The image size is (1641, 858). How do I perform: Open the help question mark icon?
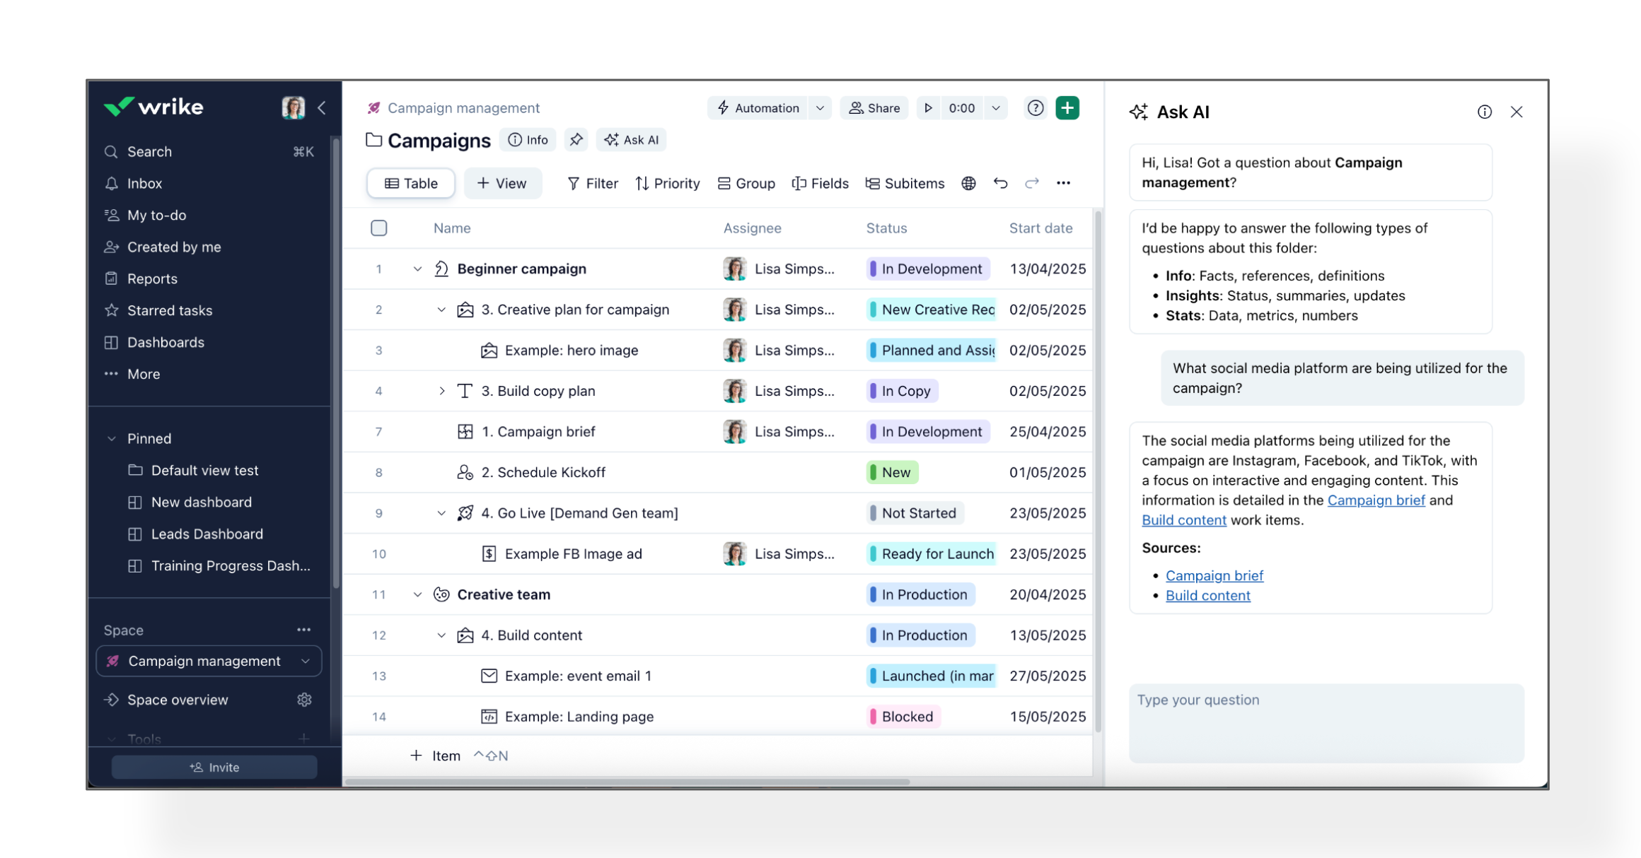pyautogui.click(x=1035, y=108)
